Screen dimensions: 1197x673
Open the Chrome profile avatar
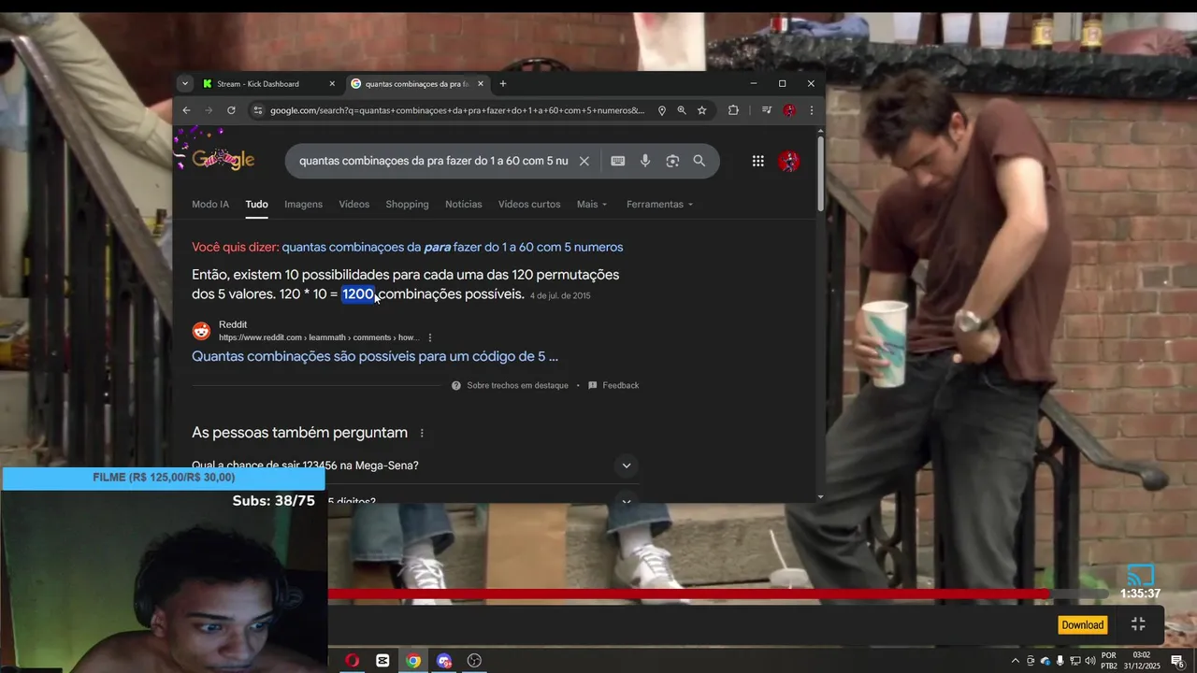pyautogui.click(x=789, y=110)
